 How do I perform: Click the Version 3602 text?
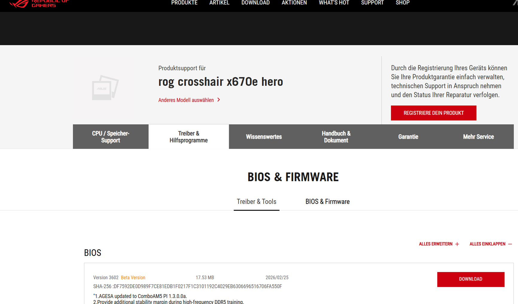[x=106, y=278]
